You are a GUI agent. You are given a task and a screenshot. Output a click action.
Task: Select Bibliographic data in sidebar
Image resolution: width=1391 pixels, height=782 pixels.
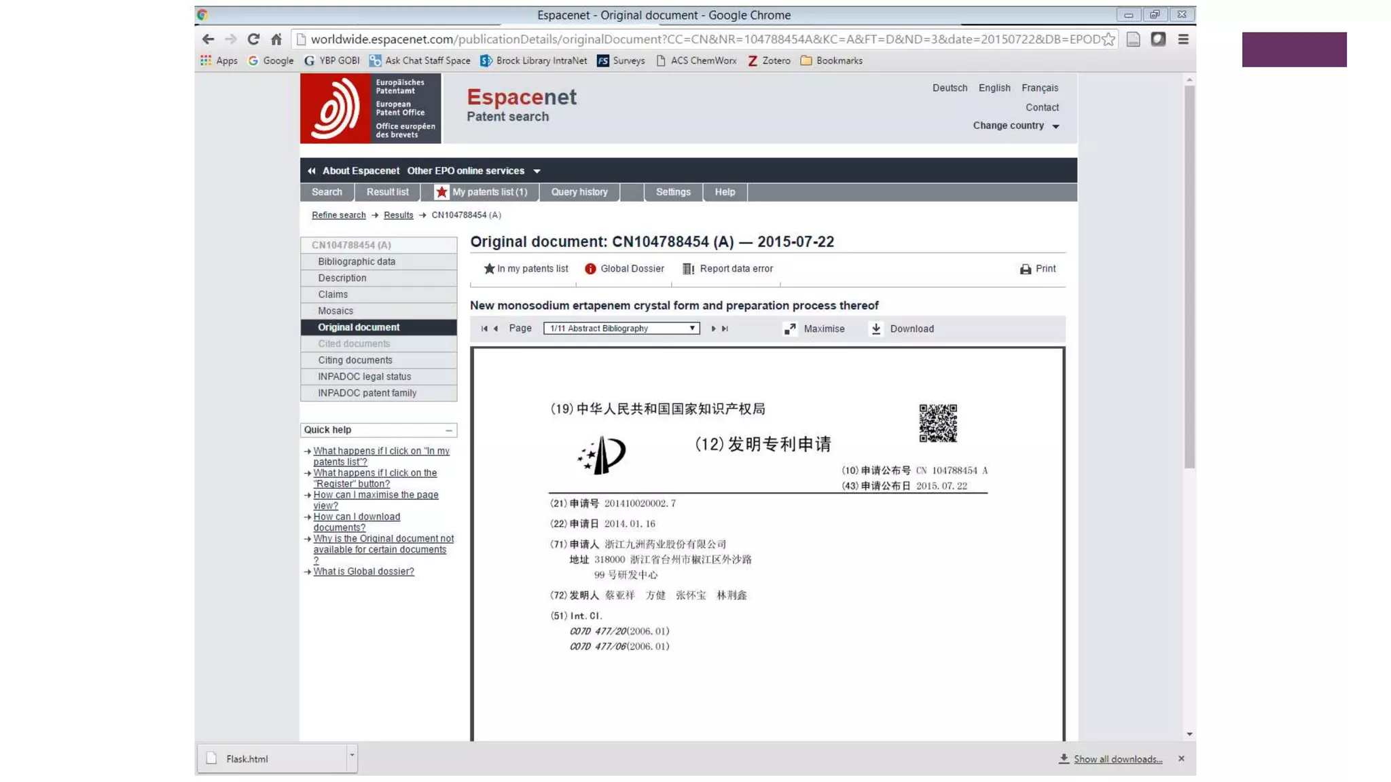[x=357, y=261]
